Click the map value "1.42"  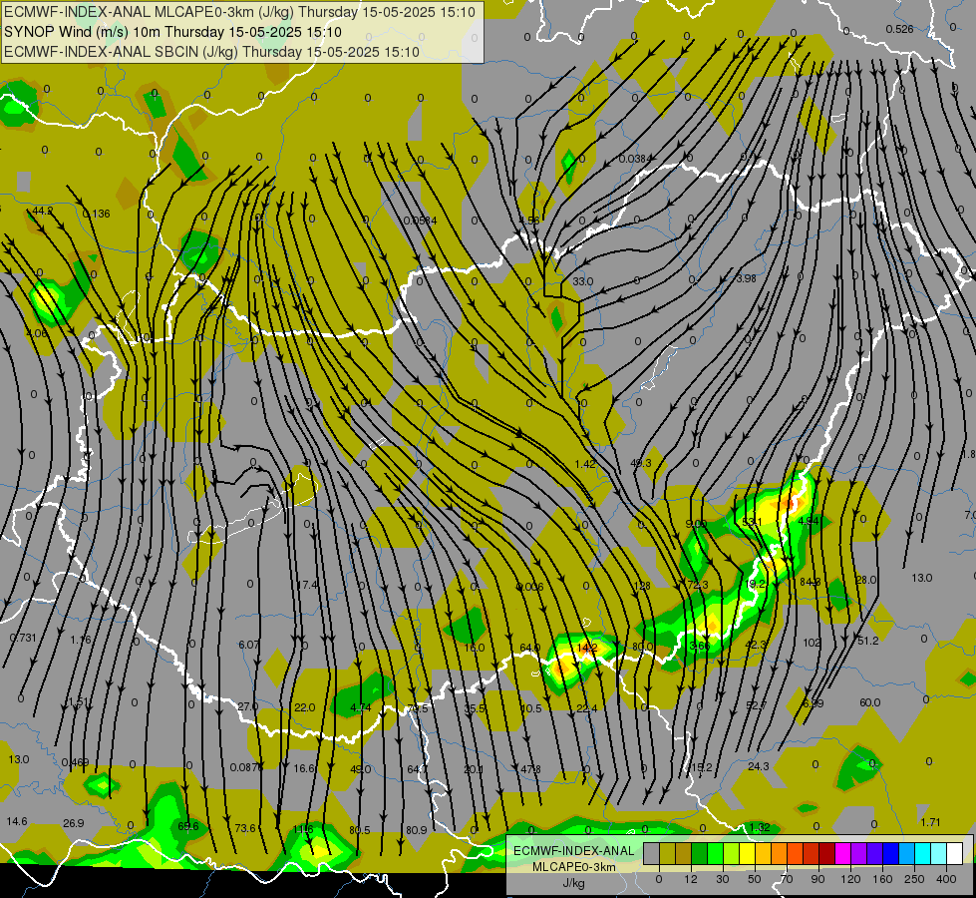pos(585,464)
